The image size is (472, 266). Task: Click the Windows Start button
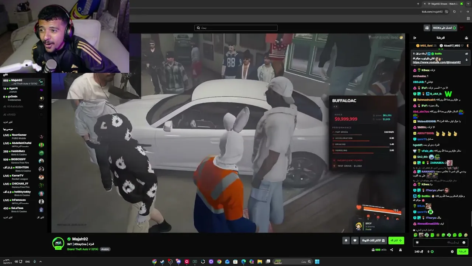click(x=317, y=262)
